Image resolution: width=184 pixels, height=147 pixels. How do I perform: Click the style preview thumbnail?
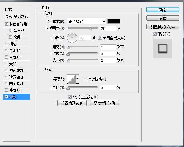click(163, 48)
